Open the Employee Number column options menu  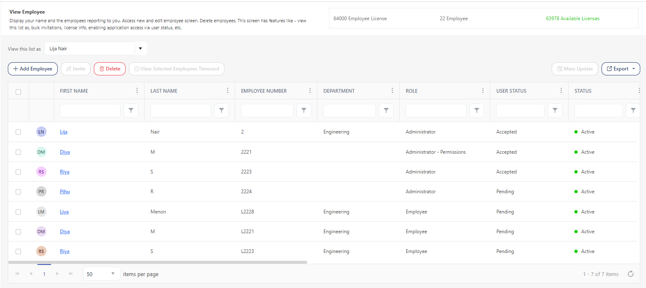point(310,91)
